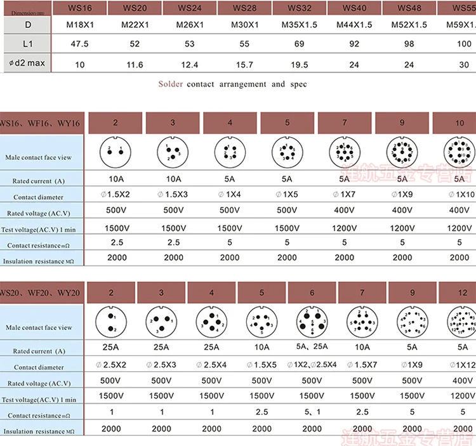Click the 'L1' row label

coord(28,44)
